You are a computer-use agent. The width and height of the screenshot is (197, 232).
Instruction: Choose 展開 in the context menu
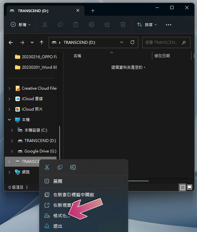(83, 181)
